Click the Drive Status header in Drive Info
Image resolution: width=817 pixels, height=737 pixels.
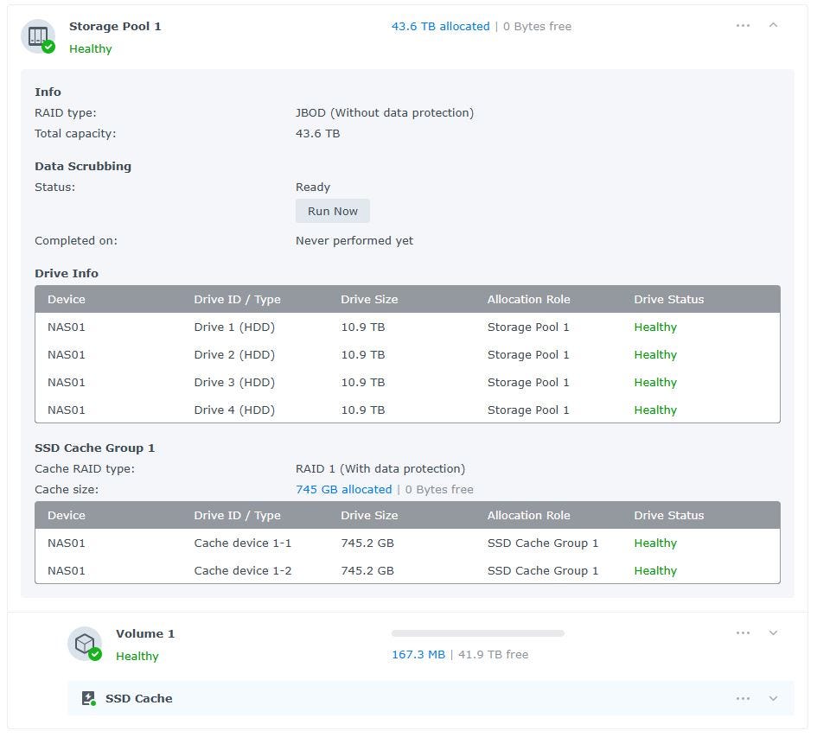(x=668, y=299)
